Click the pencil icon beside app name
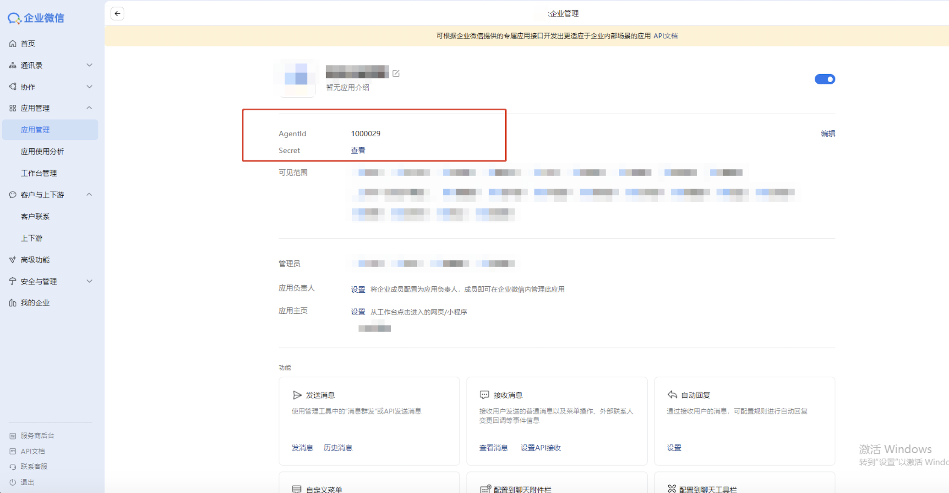 pyautogui.click(x=396, y=73)
